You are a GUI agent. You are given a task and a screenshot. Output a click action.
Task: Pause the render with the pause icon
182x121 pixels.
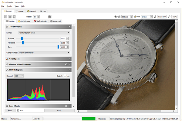pyautogui.click(x=10, y=17)
